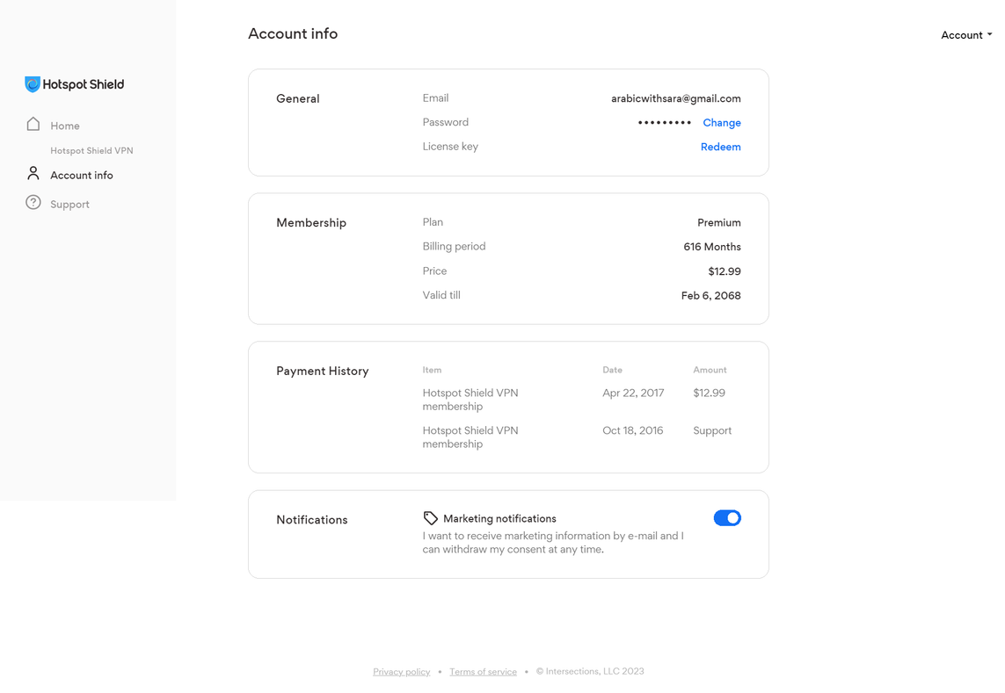Click the Home house icon
1005x693 pixels.
click(33, 124)
